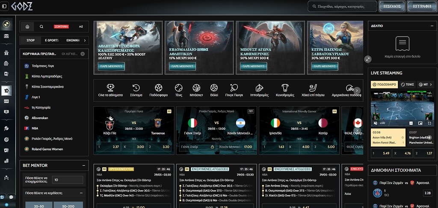This screenshot has width=438, height=208.
Task: Toggle fullscreen on live stream player
Action: 429,123
